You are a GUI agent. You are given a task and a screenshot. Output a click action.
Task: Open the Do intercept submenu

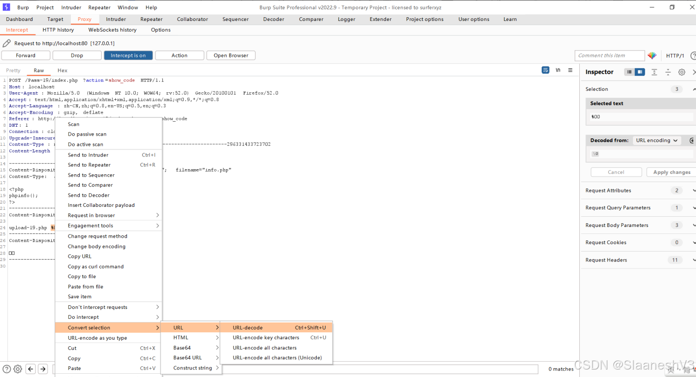pos(109,317)
